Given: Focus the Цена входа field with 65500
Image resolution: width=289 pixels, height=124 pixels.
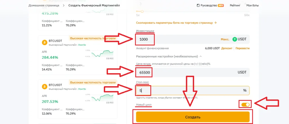Looking at the screenshot, I should click(x=193, y=72).
